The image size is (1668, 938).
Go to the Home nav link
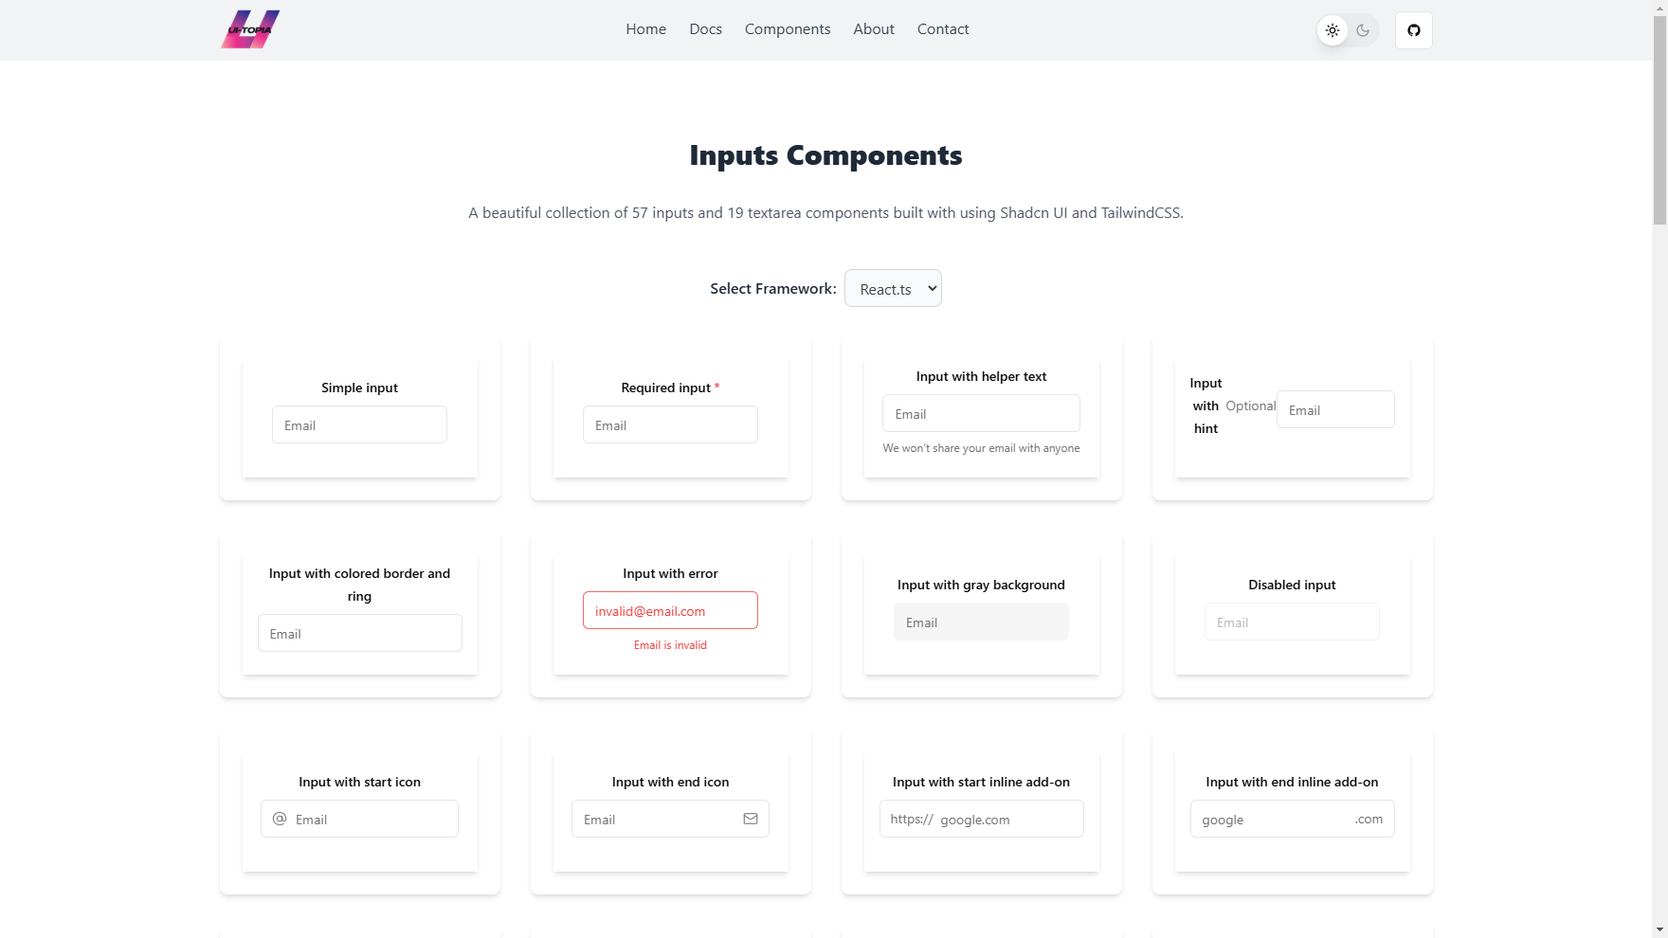[x=646, y=29]
